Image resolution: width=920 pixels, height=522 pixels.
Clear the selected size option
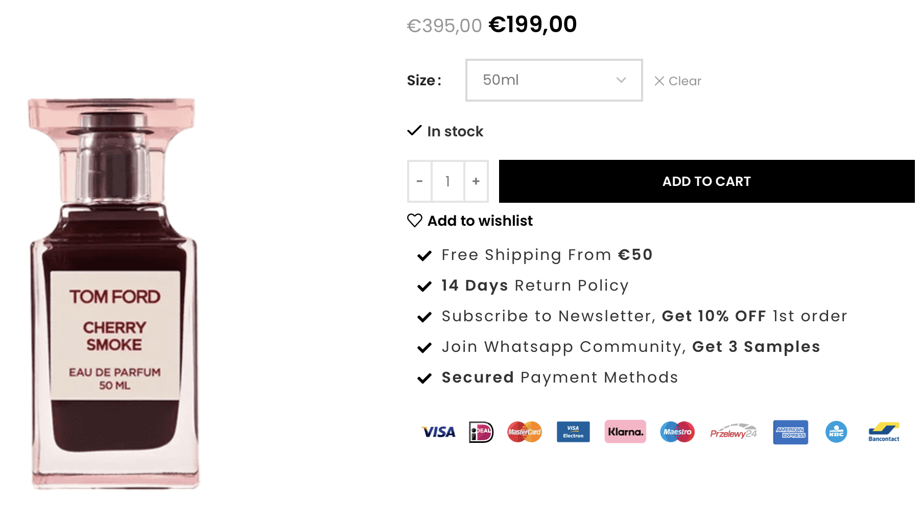coord(678,81)
